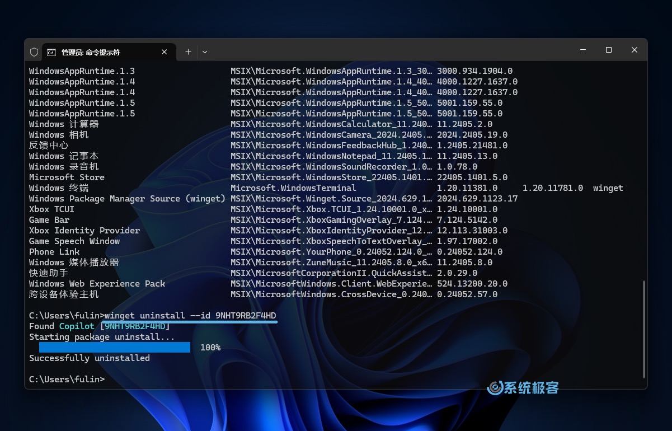Click 'Windows 计算器' row name

tap(64, 124)
